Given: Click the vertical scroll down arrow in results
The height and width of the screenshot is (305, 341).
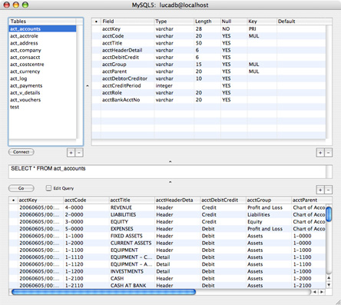Looking at the screenshot, I should click(329, 285).
